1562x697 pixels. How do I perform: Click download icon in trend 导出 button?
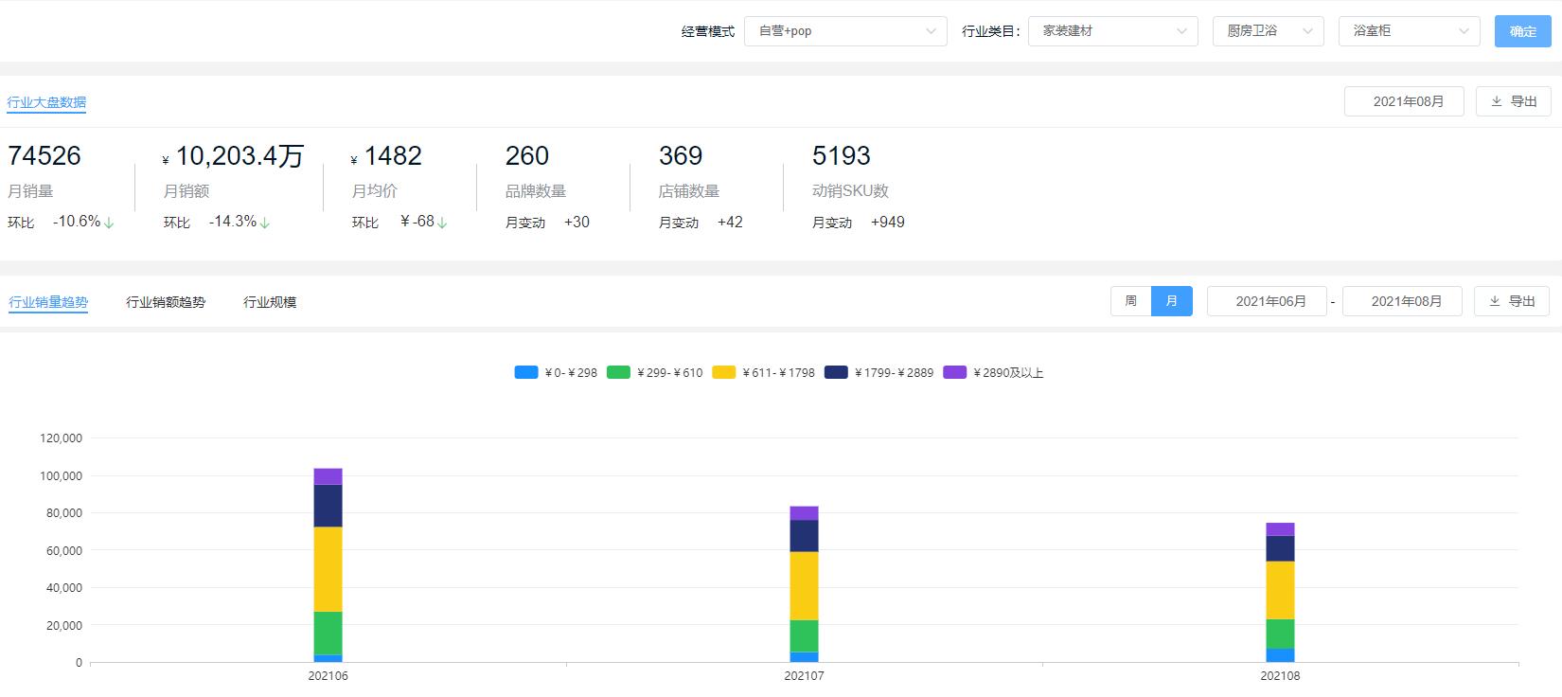(x=1495, y=301)
